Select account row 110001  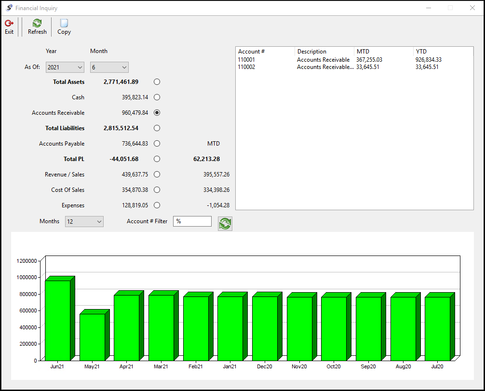[x=354, y=60]
